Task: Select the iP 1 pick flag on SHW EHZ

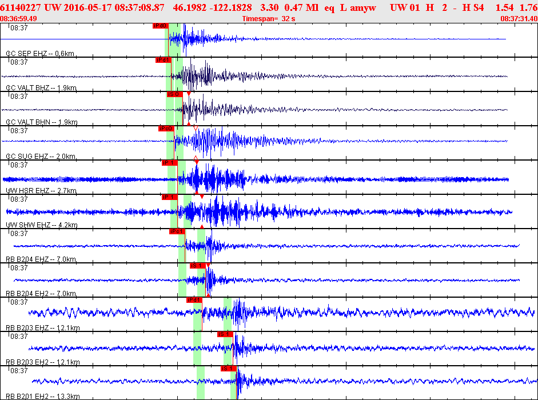Action: [169, 197]
